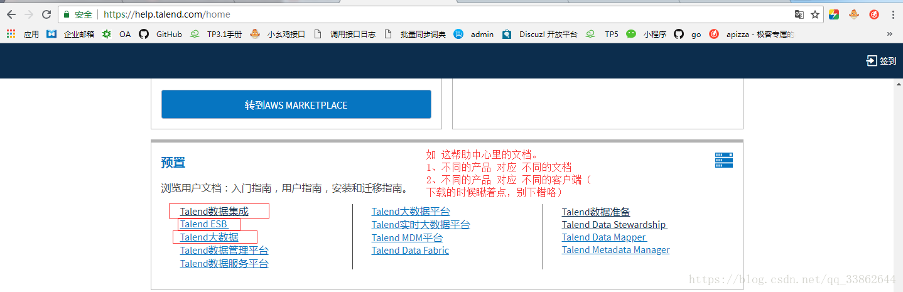This screenshot has height=292, width=903.
Task: Click the colorful square extension icon
Action: point(834,14)
